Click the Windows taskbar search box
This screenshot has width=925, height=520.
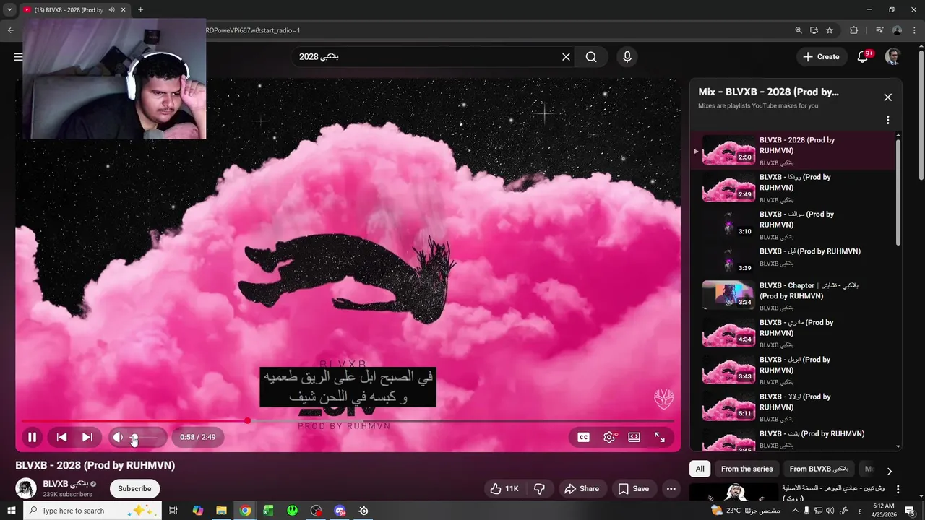[92, 511]
